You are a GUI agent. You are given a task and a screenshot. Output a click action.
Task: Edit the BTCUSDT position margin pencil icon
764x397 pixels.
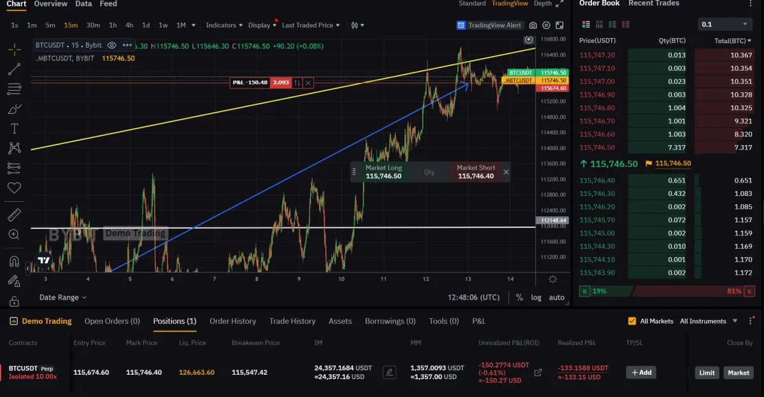point(389,372)
